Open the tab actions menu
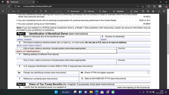The width and height of the screenshot is (169, 95). pyautogui.click(x=3, y=2)
